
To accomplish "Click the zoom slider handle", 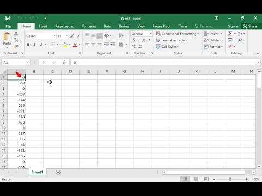I will click(x=230, y=179).
